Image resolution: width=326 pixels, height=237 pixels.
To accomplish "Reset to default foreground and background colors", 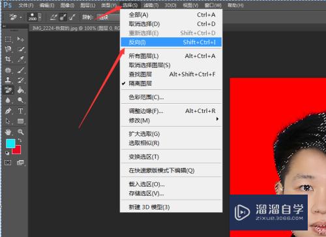I will click(7, 153).
